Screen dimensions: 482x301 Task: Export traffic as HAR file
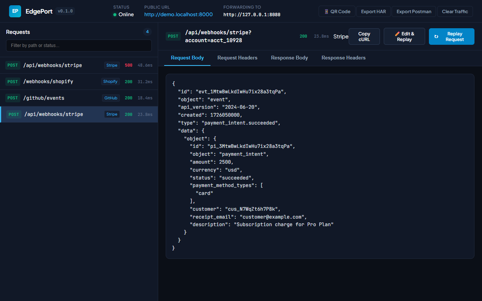(374, 11)
